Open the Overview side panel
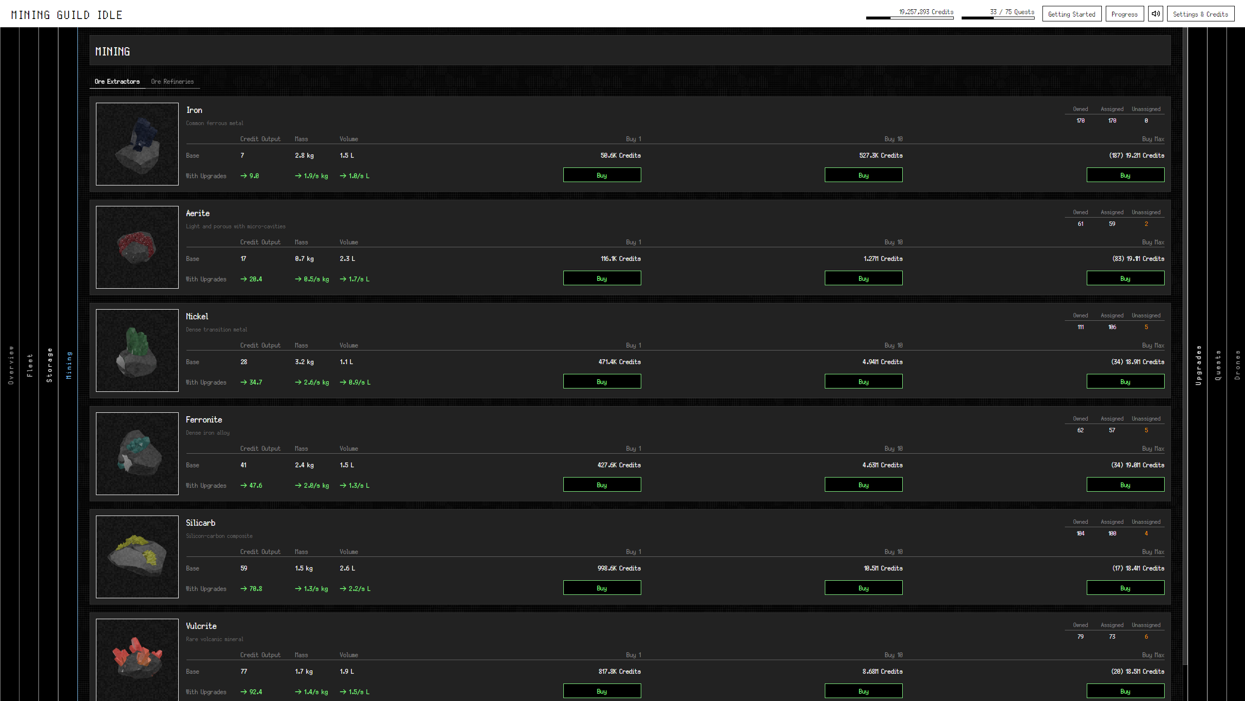 tap(10, 364)
